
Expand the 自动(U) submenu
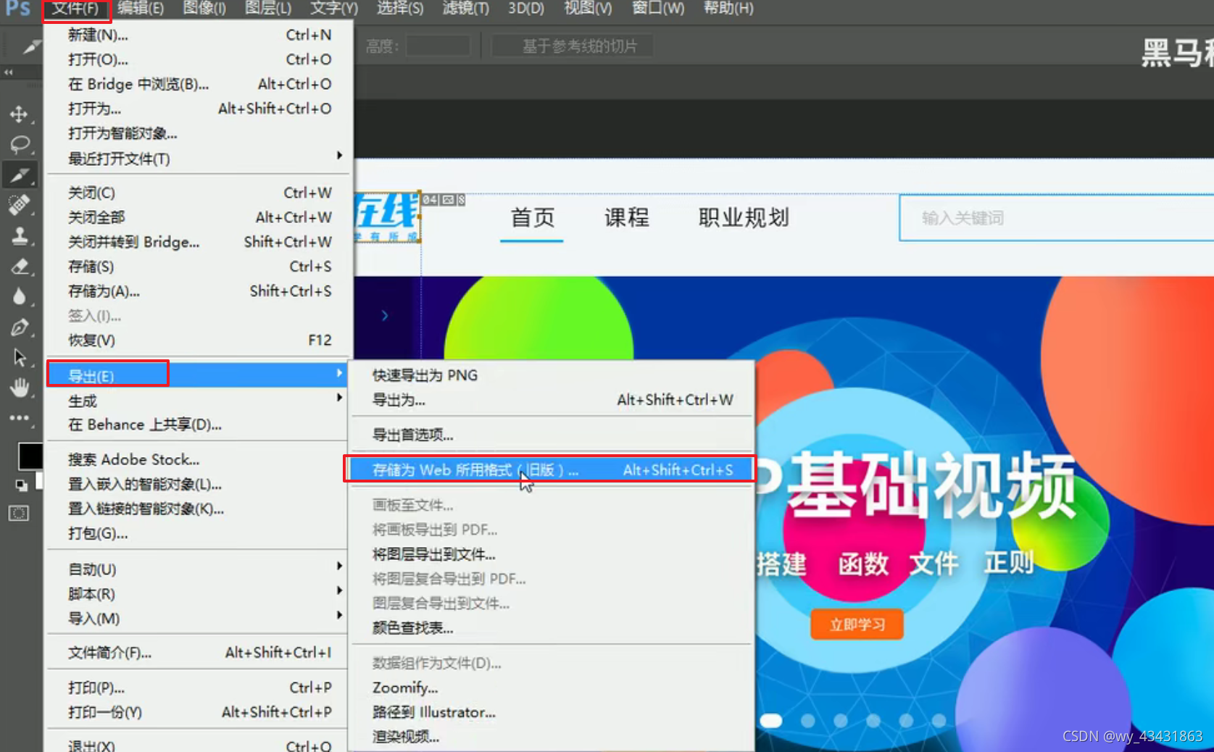pos(197,569)
